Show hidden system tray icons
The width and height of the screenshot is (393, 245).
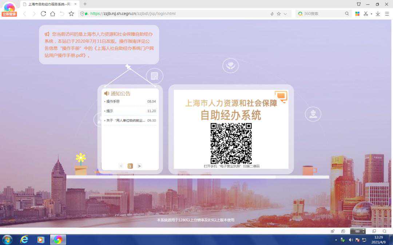click(336, 240)
